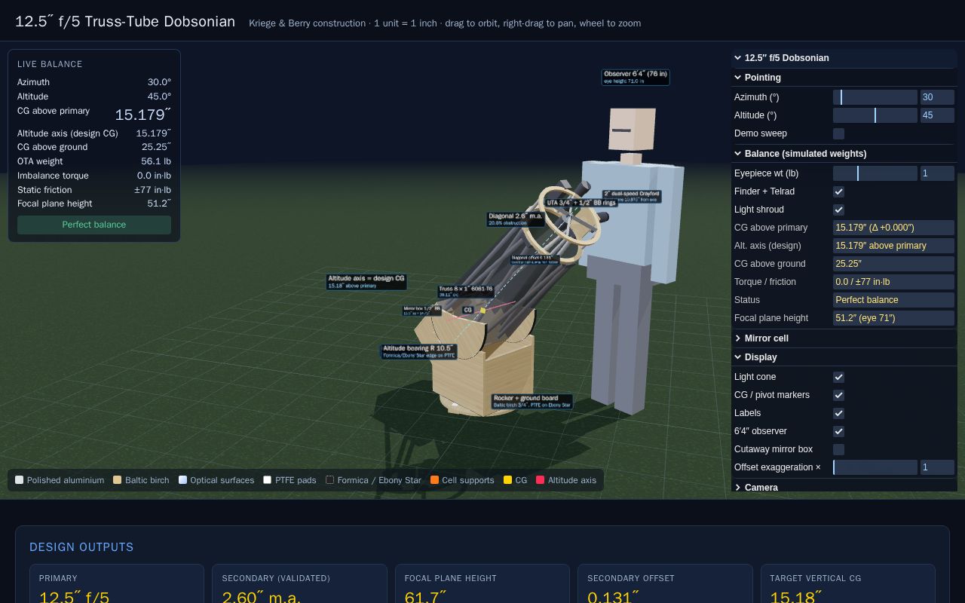Click the Secondary (validated) design output card
This screenshot has width=965, height=603.
pos(299,584)
